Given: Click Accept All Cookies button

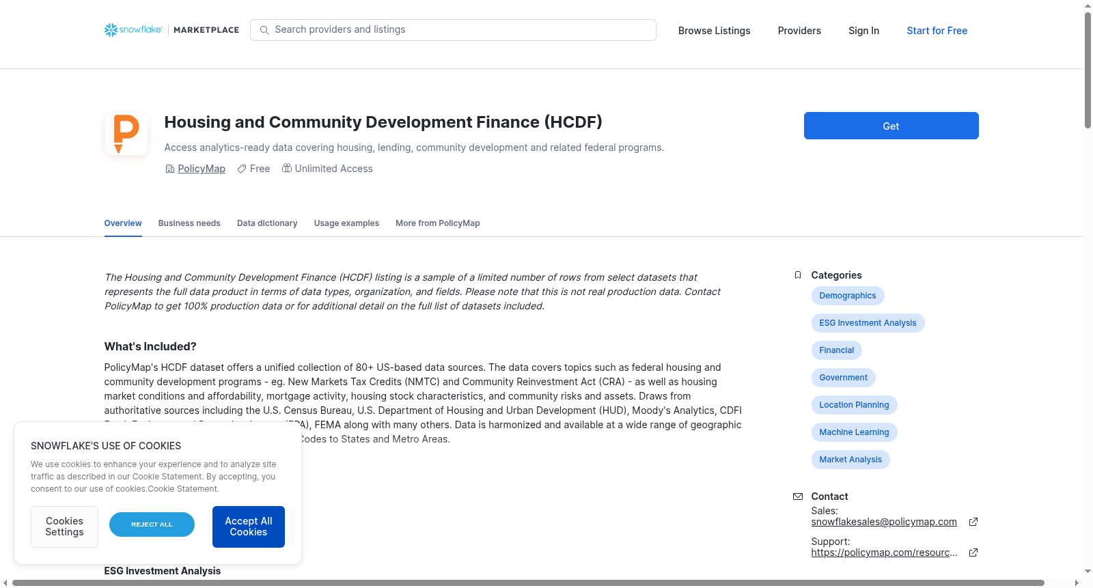Looking at the screenshot, I should tap(249, 527).
